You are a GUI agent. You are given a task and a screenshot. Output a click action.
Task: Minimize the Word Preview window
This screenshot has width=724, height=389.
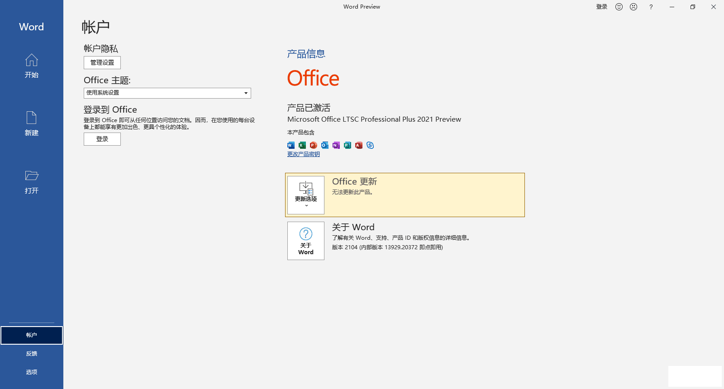[672, 7]
